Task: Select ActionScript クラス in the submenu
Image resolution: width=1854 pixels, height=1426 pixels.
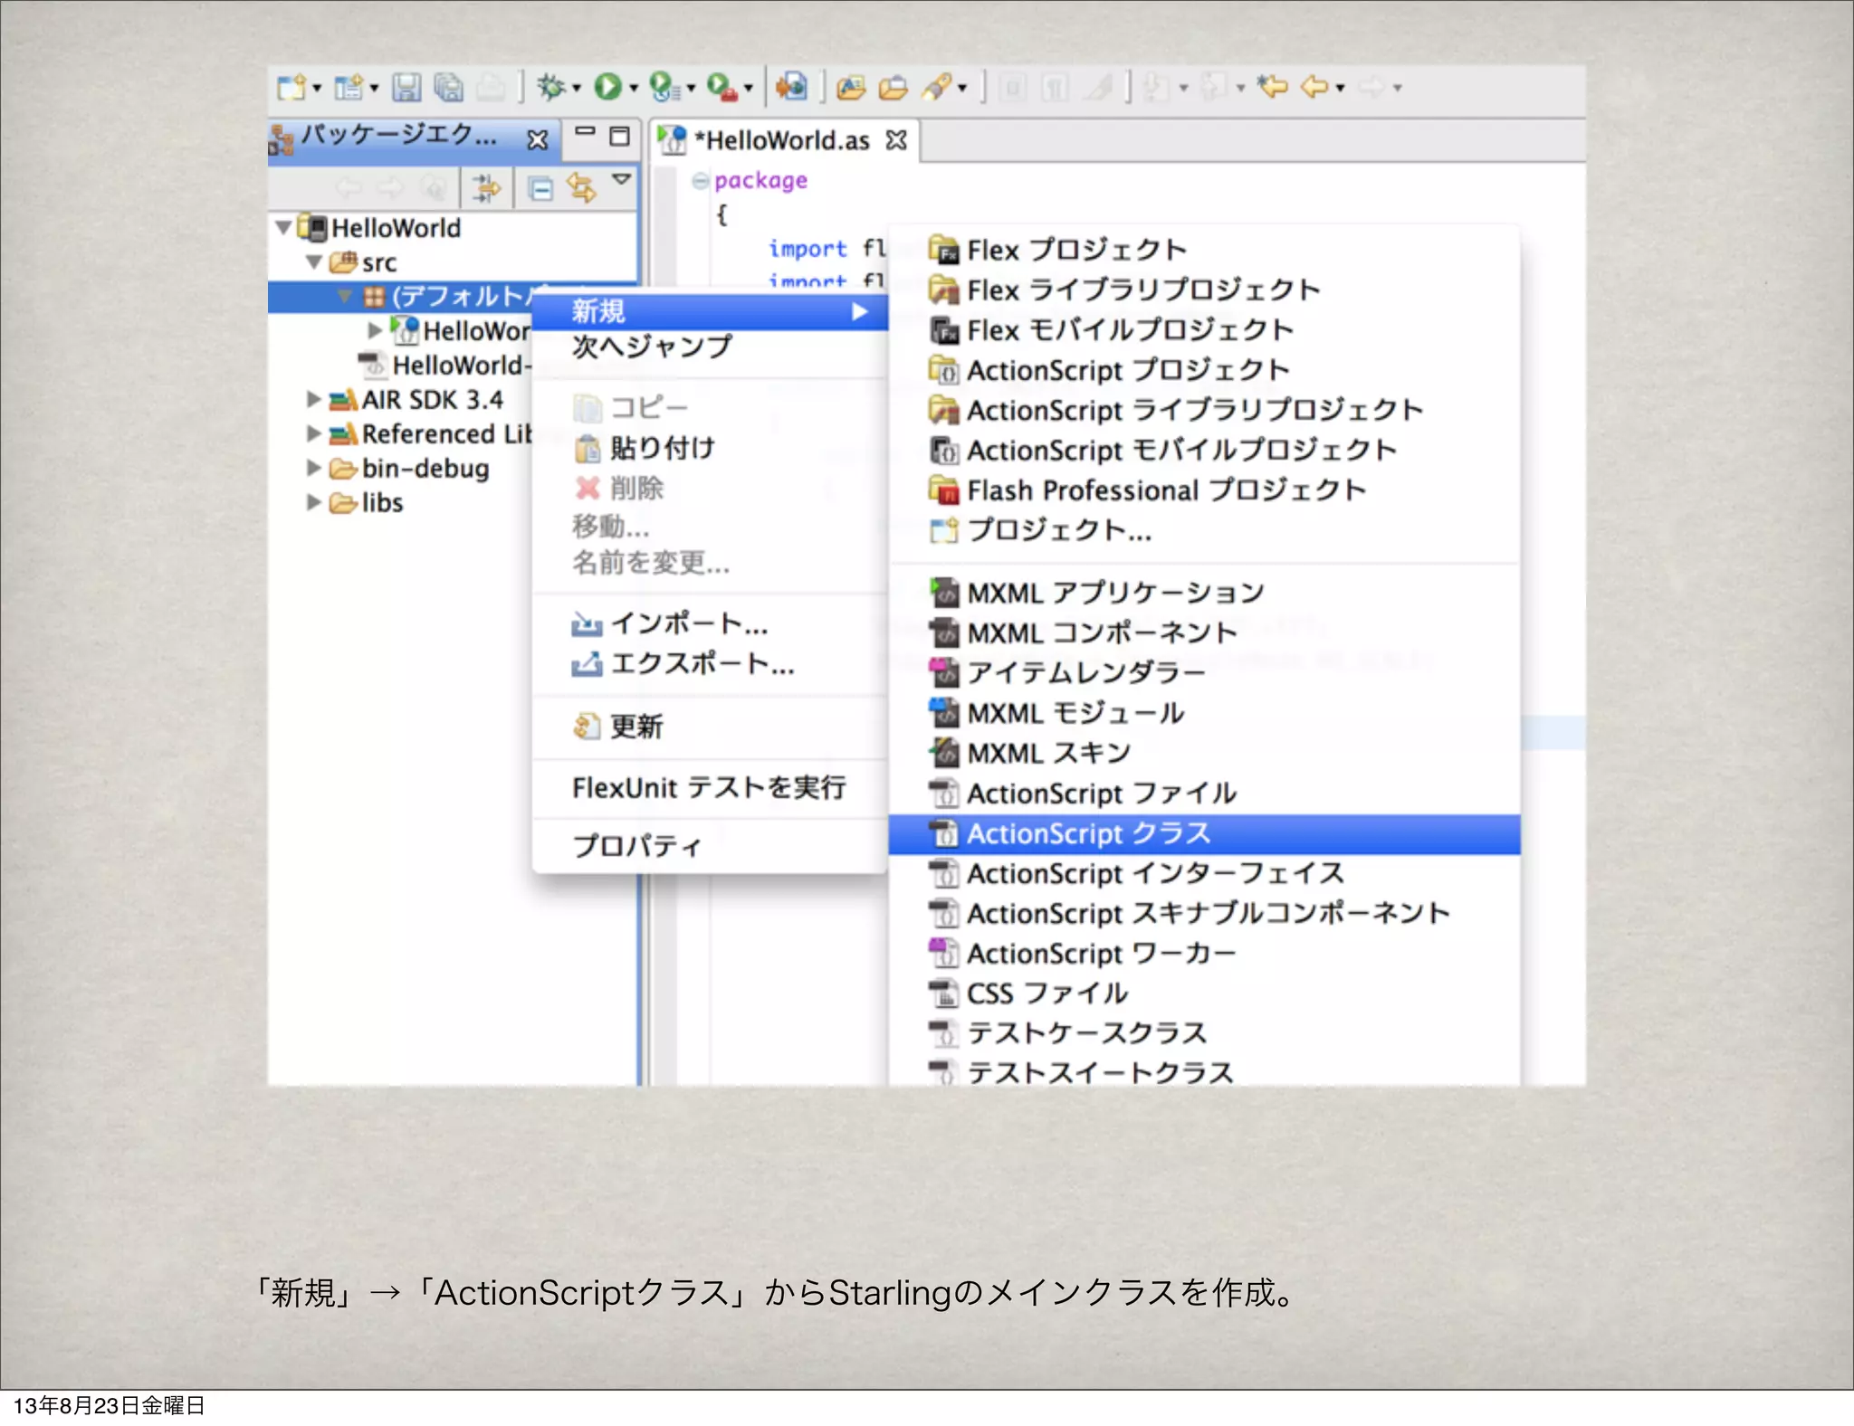Action: coord(1204,834)
